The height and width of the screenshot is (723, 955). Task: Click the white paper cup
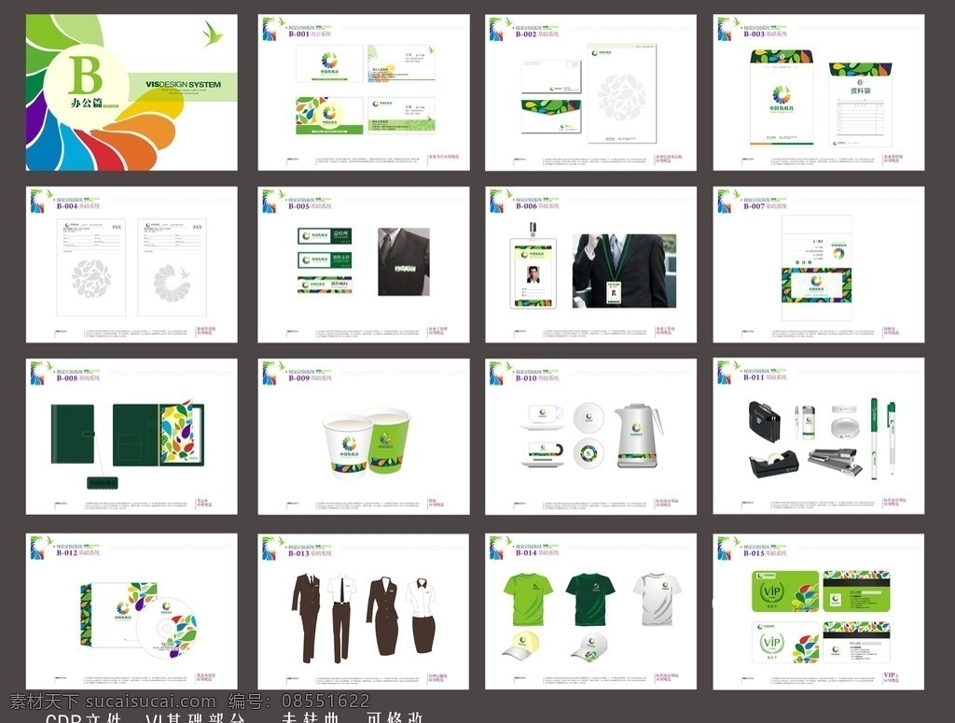(346, 446)
